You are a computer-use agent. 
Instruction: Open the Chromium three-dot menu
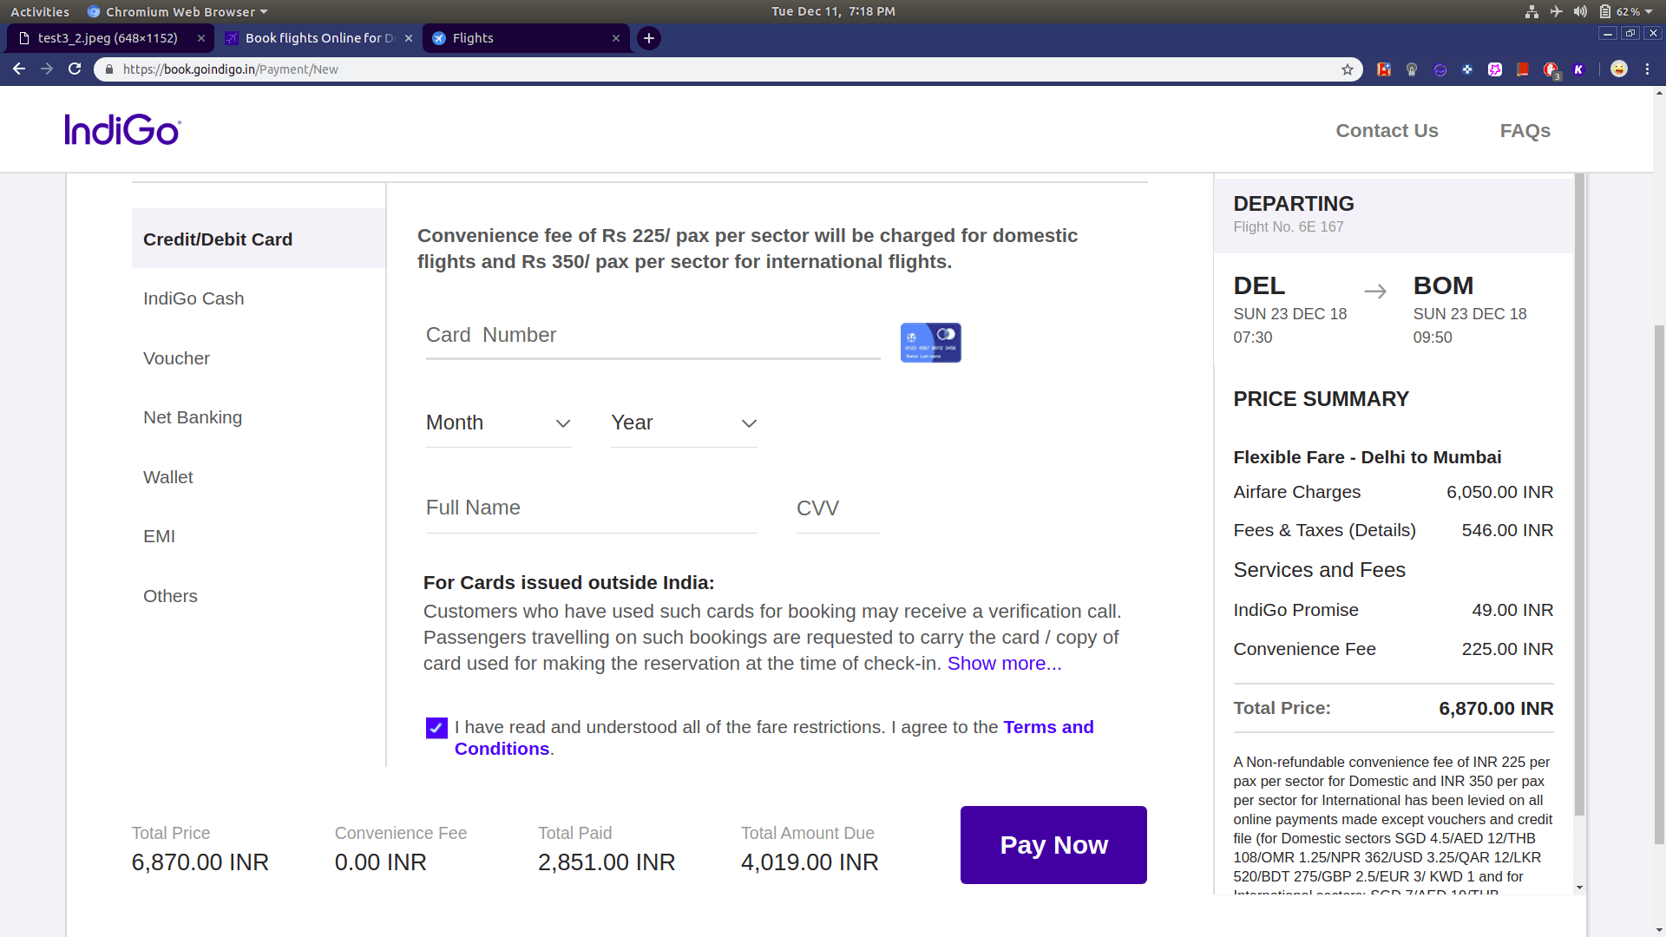1647,69
